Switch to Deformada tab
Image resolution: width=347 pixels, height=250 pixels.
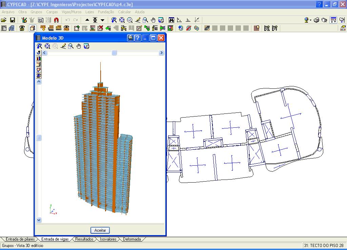[132, 239]
